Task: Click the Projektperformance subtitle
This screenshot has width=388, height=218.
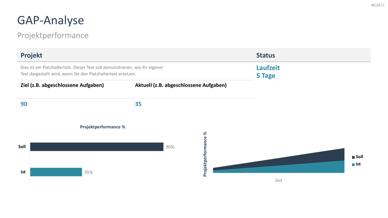Action: click(x=53, y=35)
